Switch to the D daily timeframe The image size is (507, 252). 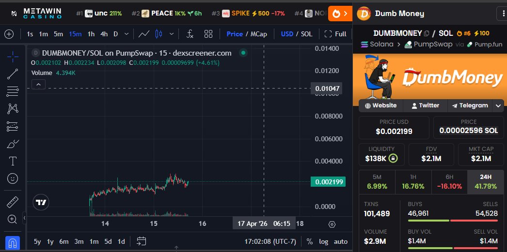115,34
